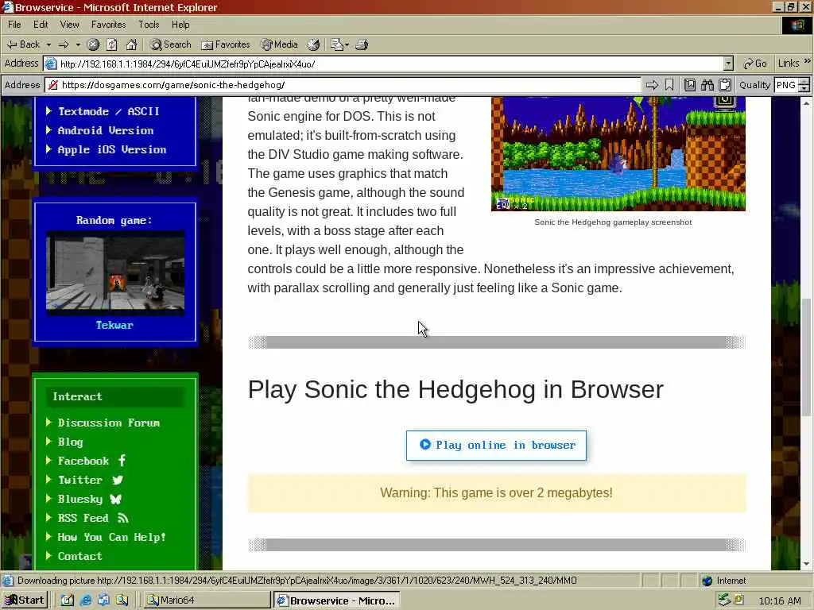Click the Twitter bird icon

[118, 480]
